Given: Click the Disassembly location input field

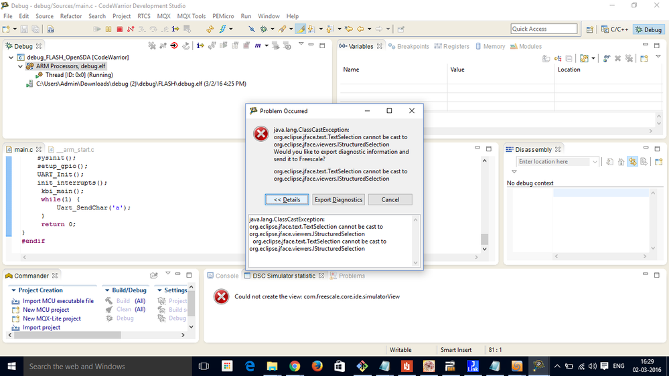Looking at the screenshot, I should click(x=553, y=161).
